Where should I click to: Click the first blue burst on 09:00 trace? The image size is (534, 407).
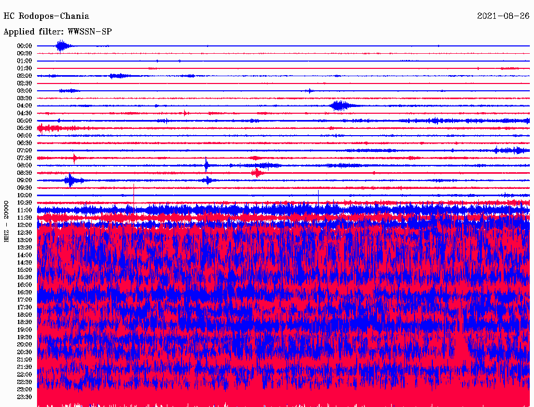pyautogui.click(x=70, y=181)
